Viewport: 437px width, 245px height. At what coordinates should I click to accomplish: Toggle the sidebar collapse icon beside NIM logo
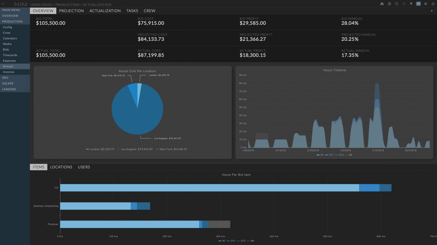point(3,4)
